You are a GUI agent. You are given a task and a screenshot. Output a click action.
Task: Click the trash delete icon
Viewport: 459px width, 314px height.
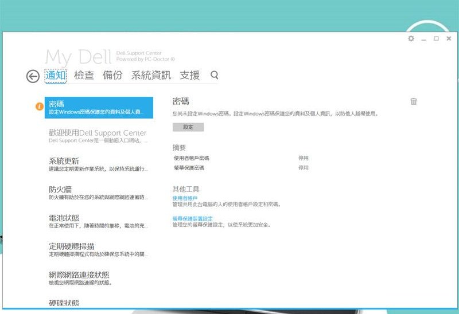413,101
